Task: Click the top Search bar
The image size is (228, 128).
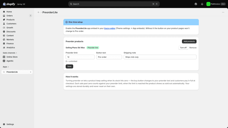Action: point(114,4)
